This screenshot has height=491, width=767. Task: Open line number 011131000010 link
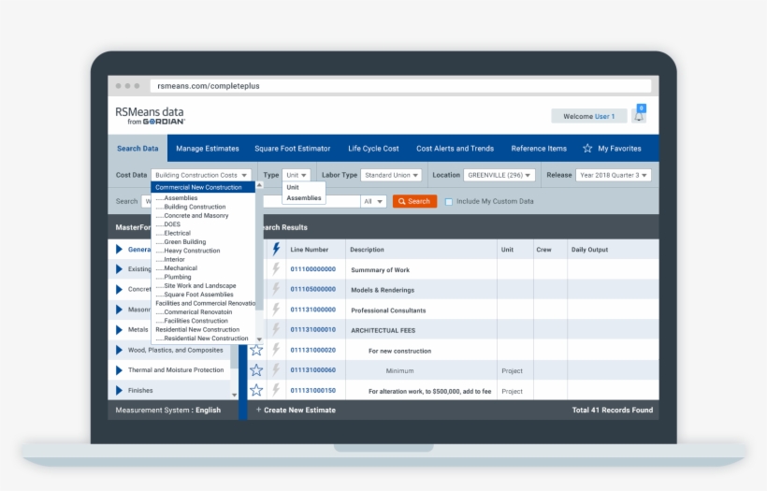313,329
